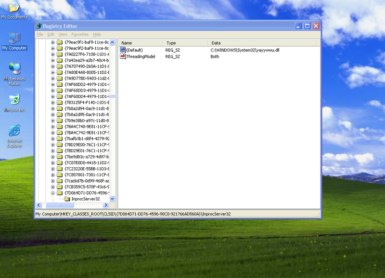The height and width of the screenshot is (278, 385).
Task: Expand the {7CB359C5-570F-43c6 key
Action: tap(53, 187)
